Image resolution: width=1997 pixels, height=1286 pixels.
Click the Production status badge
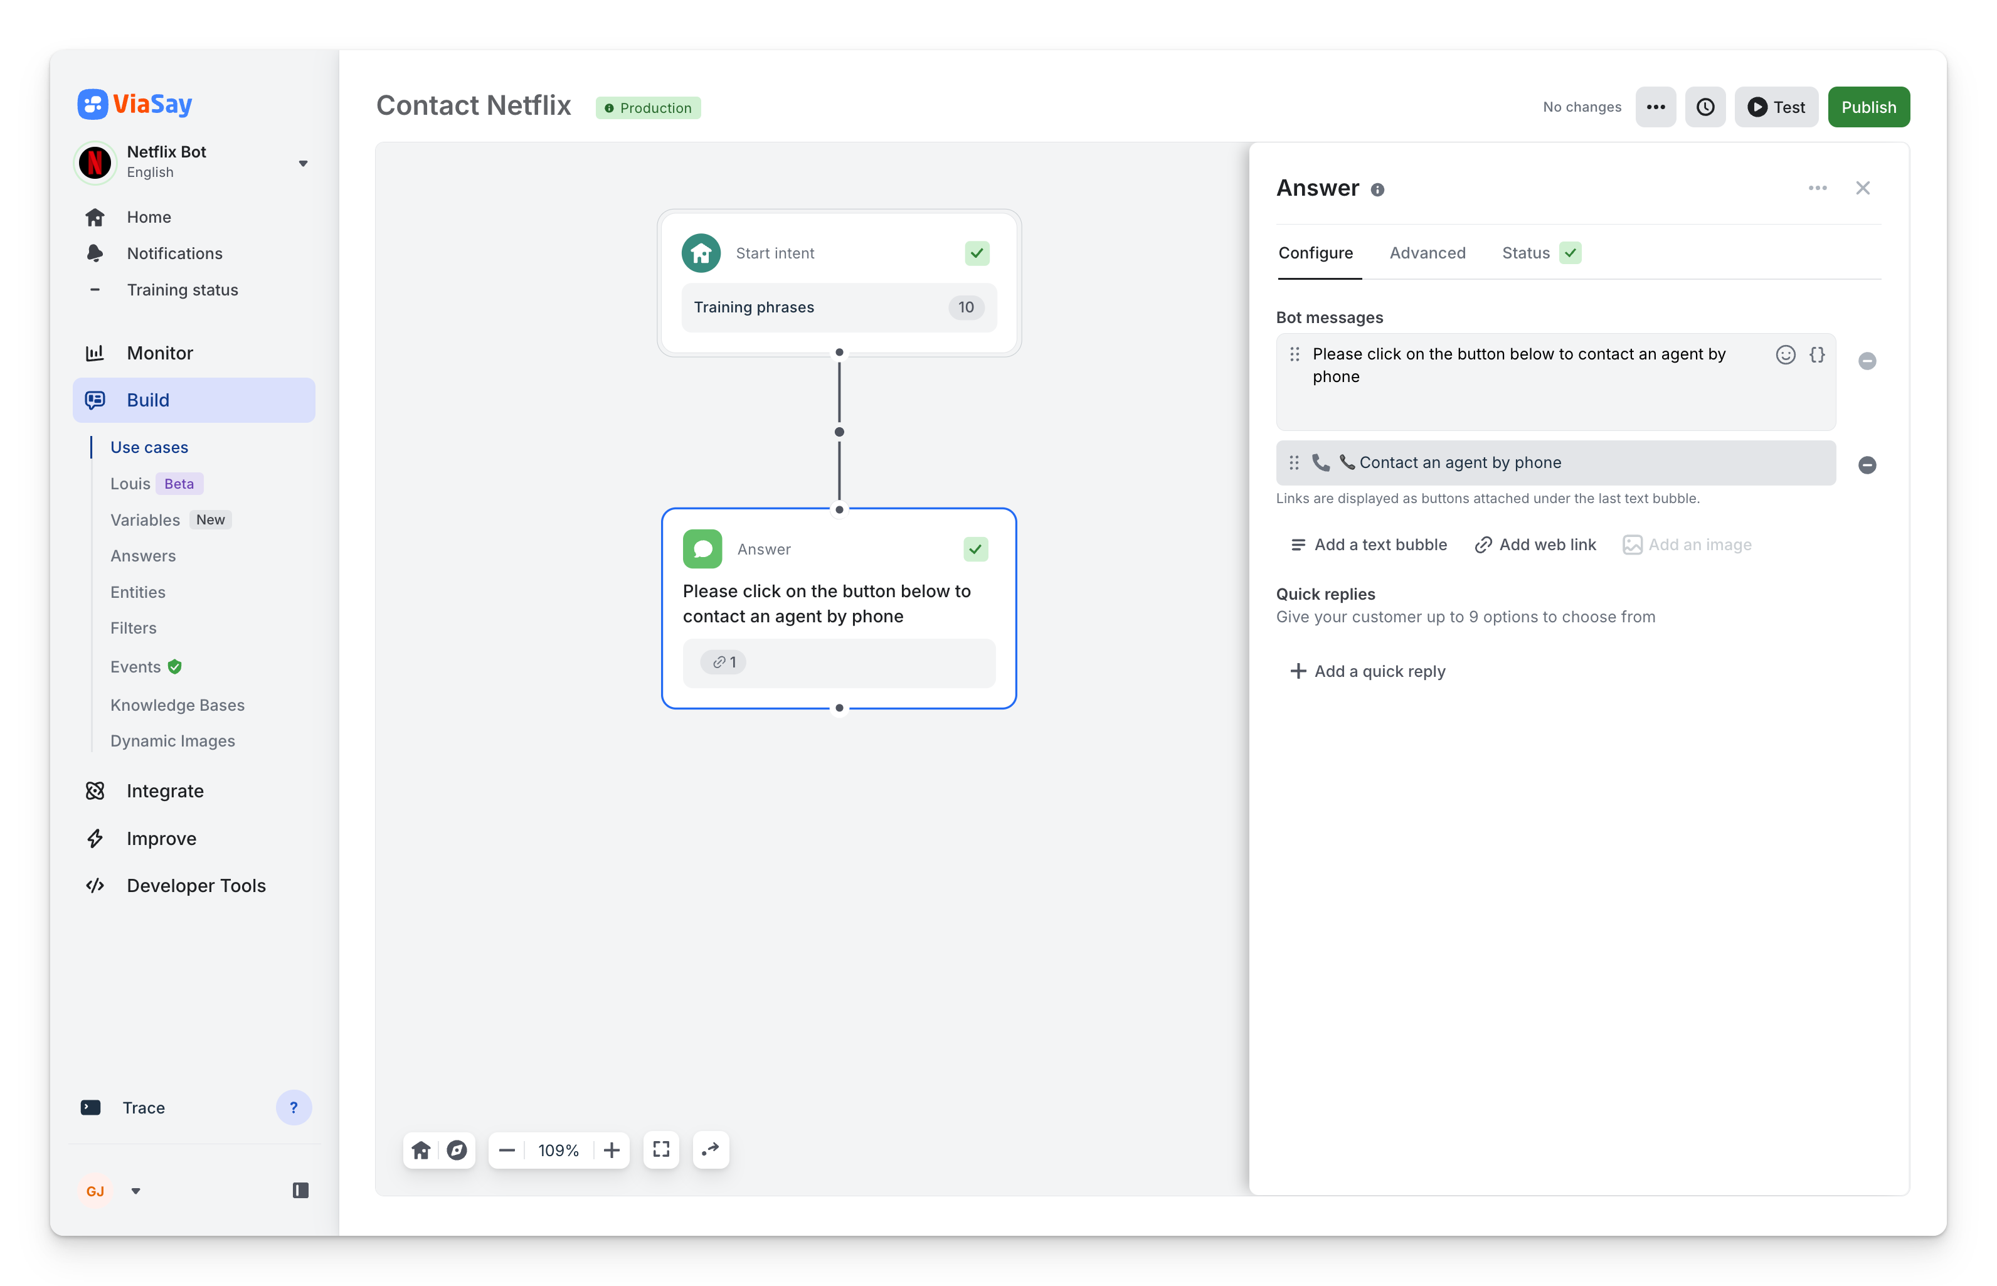(648, 108)
